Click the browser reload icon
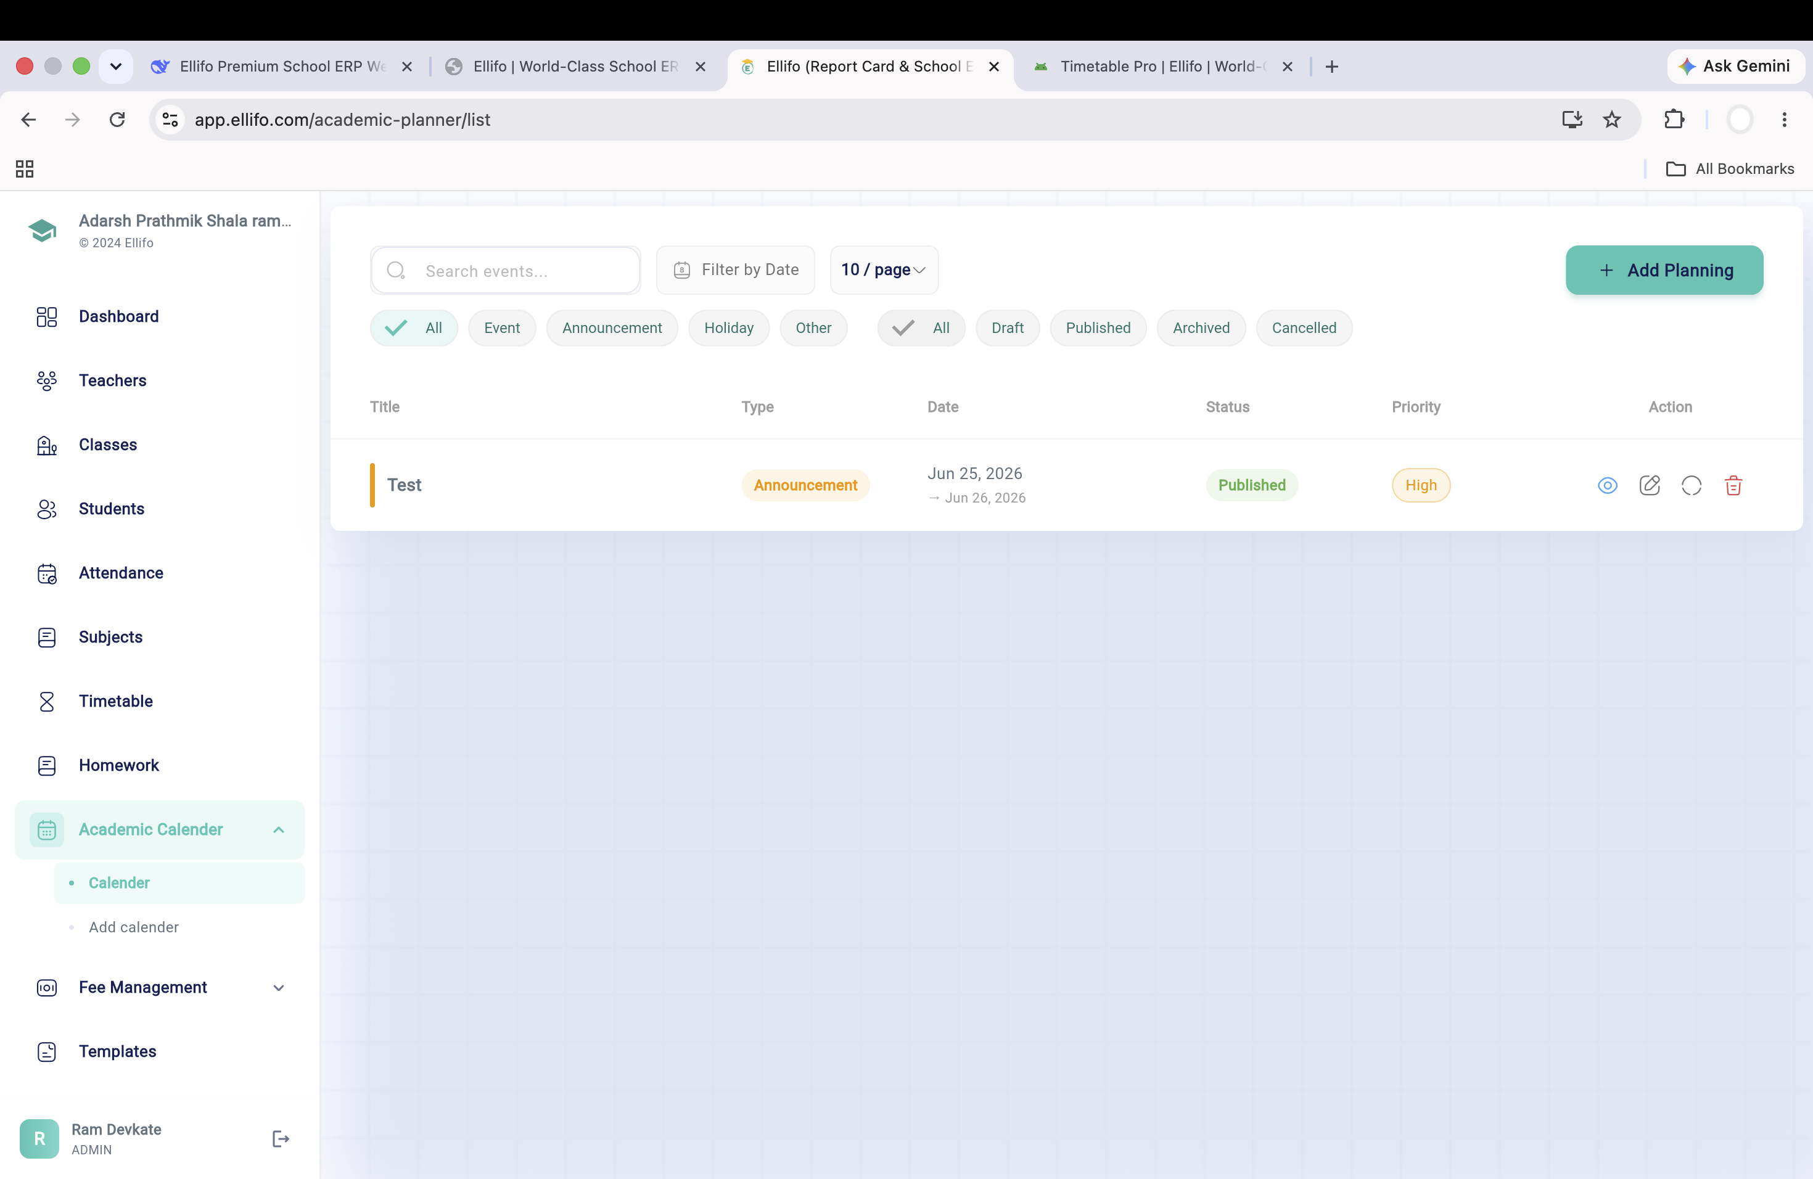The image size is (1813, 1179). click(x=117, y=120)
